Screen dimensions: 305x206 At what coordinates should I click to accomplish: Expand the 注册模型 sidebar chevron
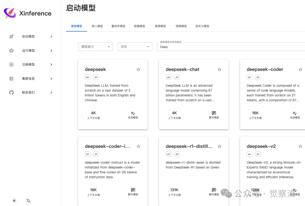point(51,65)
